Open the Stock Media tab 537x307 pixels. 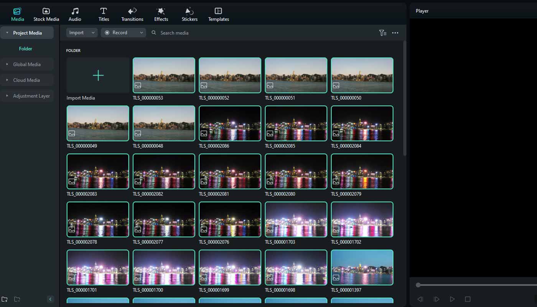46,15
